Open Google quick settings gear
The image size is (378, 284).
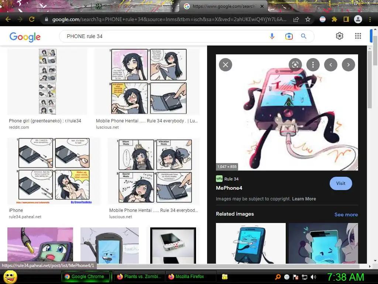340,36
